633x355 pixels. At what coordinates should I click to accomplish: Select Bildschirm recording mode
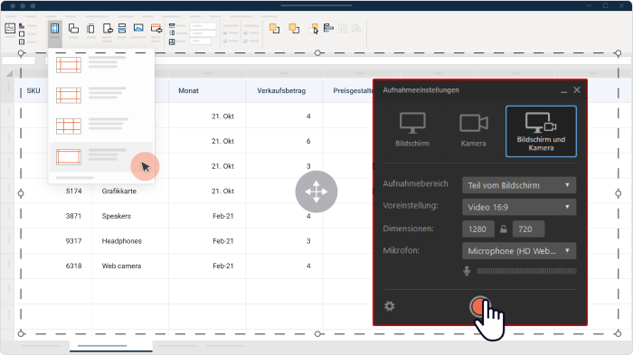point(412,130)
